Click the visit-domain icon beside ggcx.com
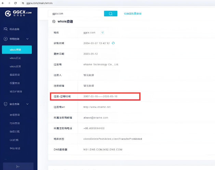The width and height of the screenshot is (215, 170). pyautogui.click(x=103, y=33)
